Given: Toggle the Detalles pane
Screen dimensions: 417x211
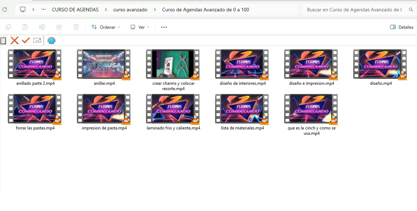Looking at the screenshot, I should [x=402, y=27].
